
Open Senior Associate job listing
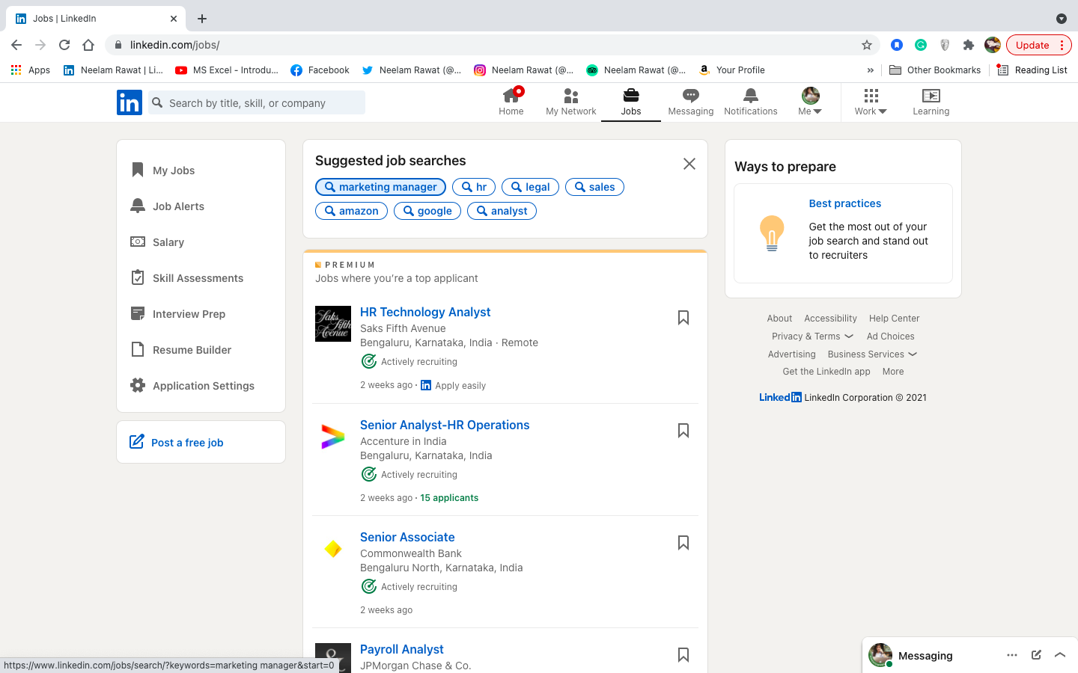(x=407, y=537)
